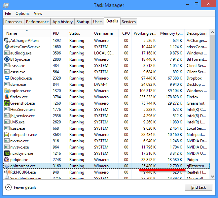Click the Notepad... description cell

196,135
